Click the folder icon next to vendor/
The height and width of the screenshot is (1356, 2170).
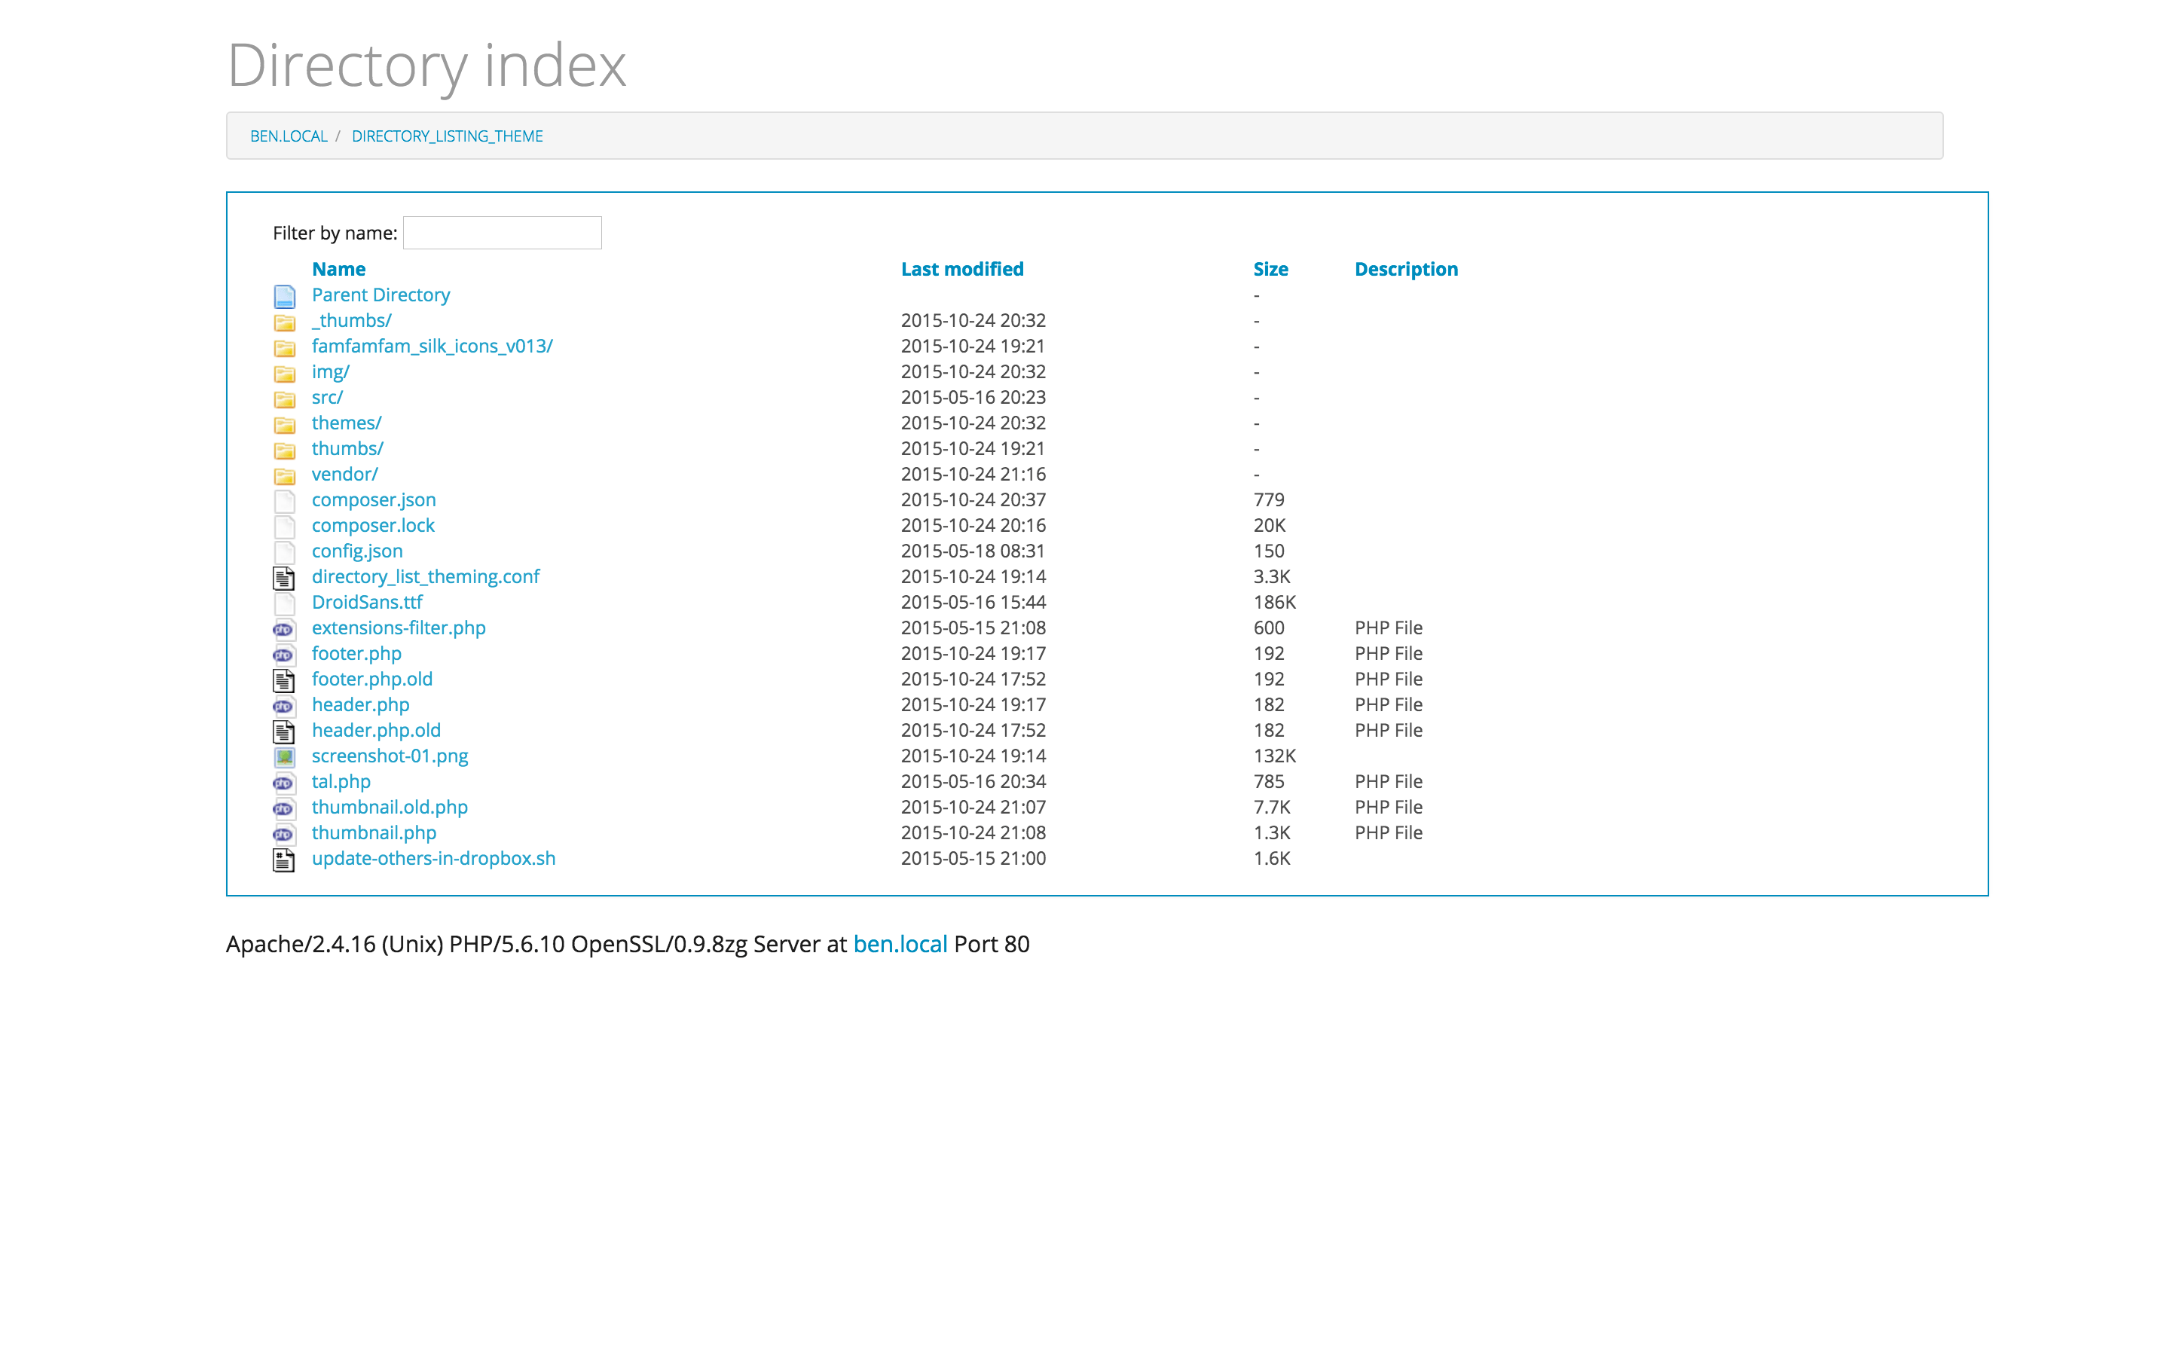pyautogui.click(x=284, y=475)
